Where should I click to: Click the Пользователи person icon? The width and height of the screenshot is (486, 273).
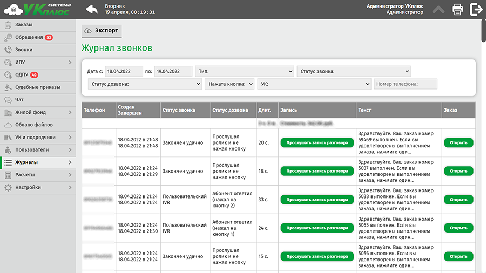[8, 150]
